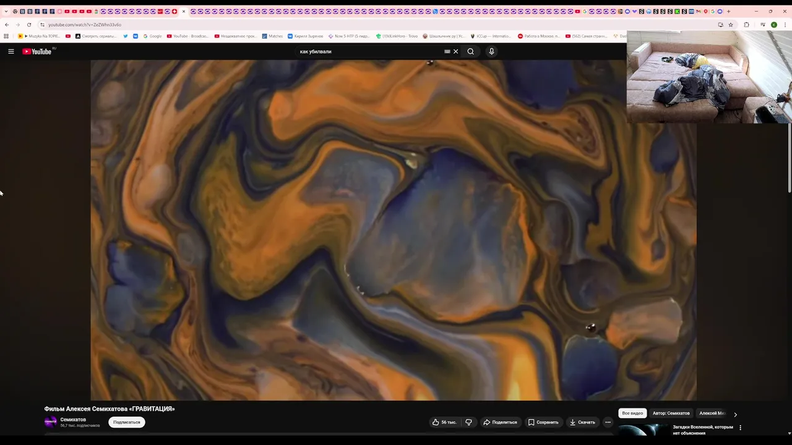The image size is (792, 445).
Task: Open the 'Кирилл Зырянов' bookmark
Action: pyautogui.click(x=306, y=36)
